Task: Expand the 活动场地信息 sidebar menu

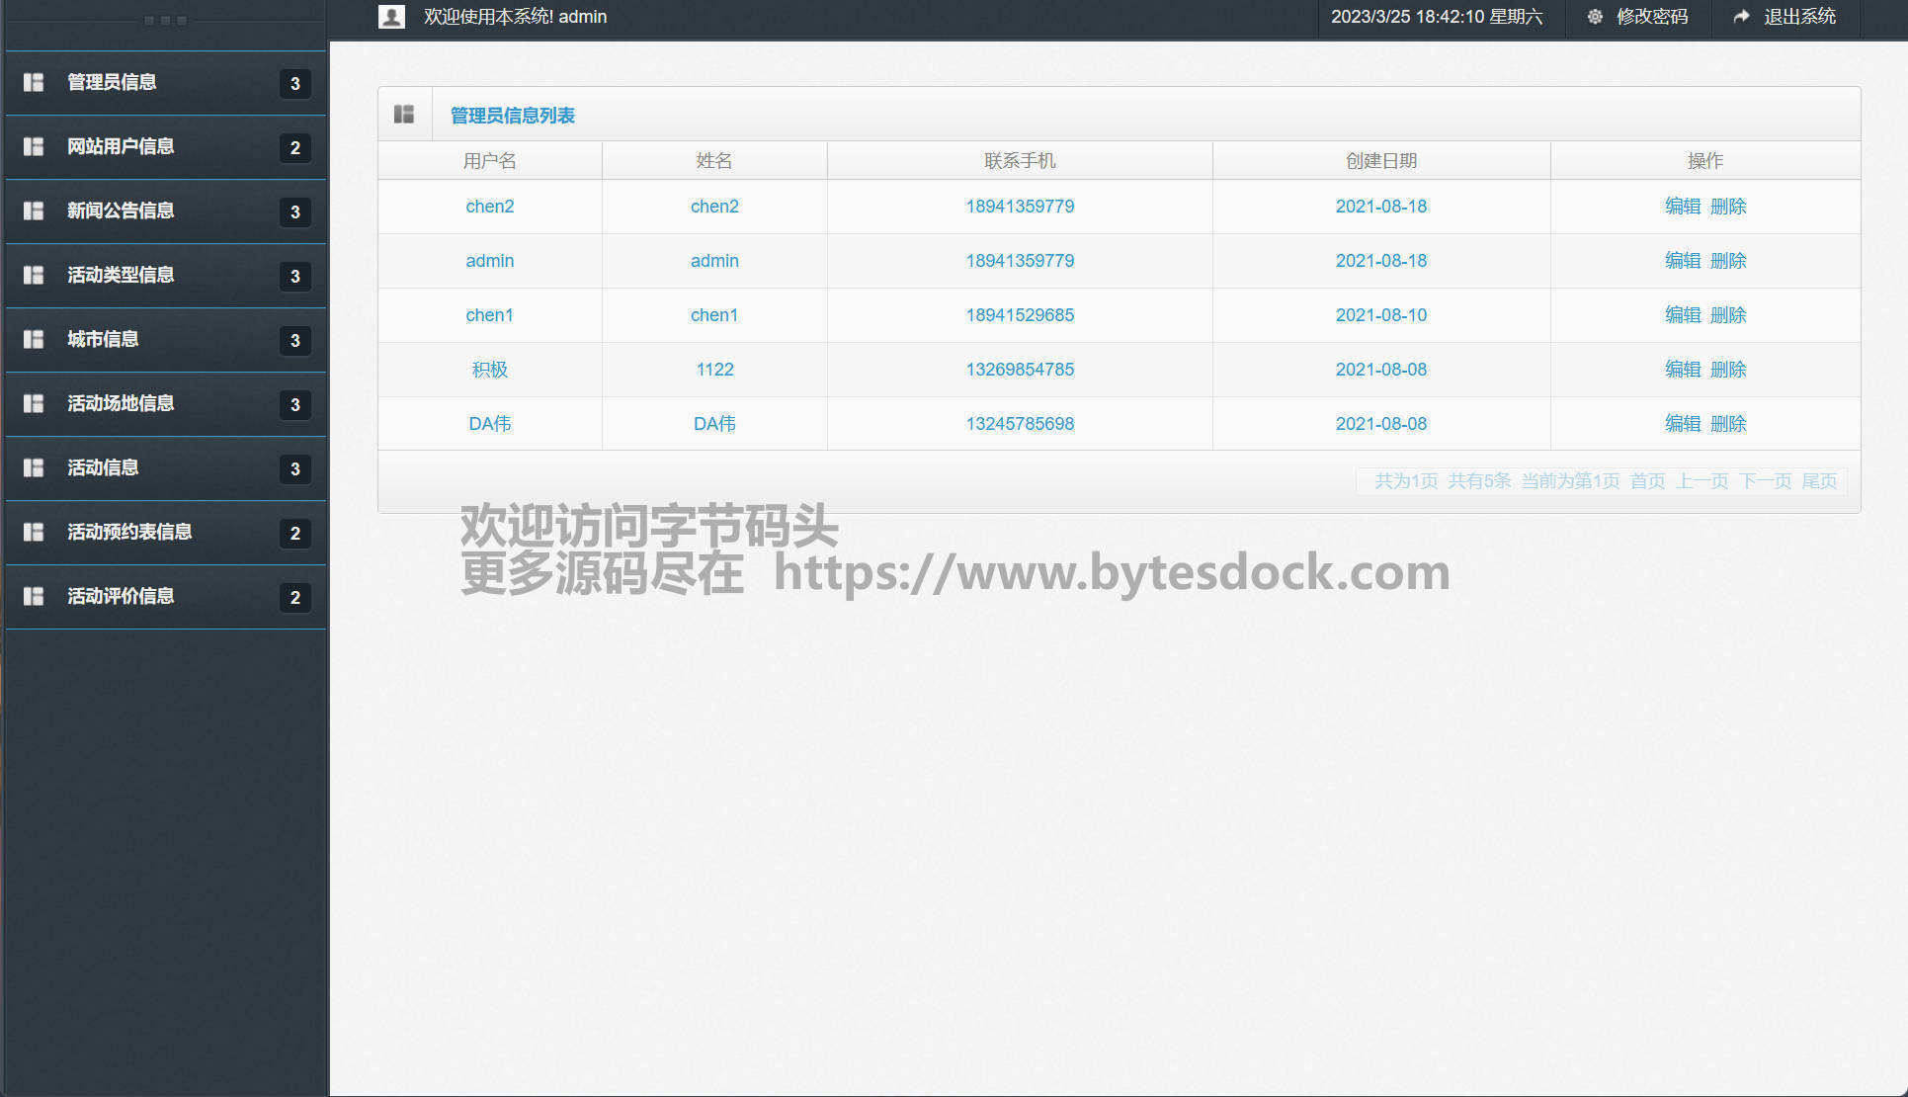Action: [121, 403]
